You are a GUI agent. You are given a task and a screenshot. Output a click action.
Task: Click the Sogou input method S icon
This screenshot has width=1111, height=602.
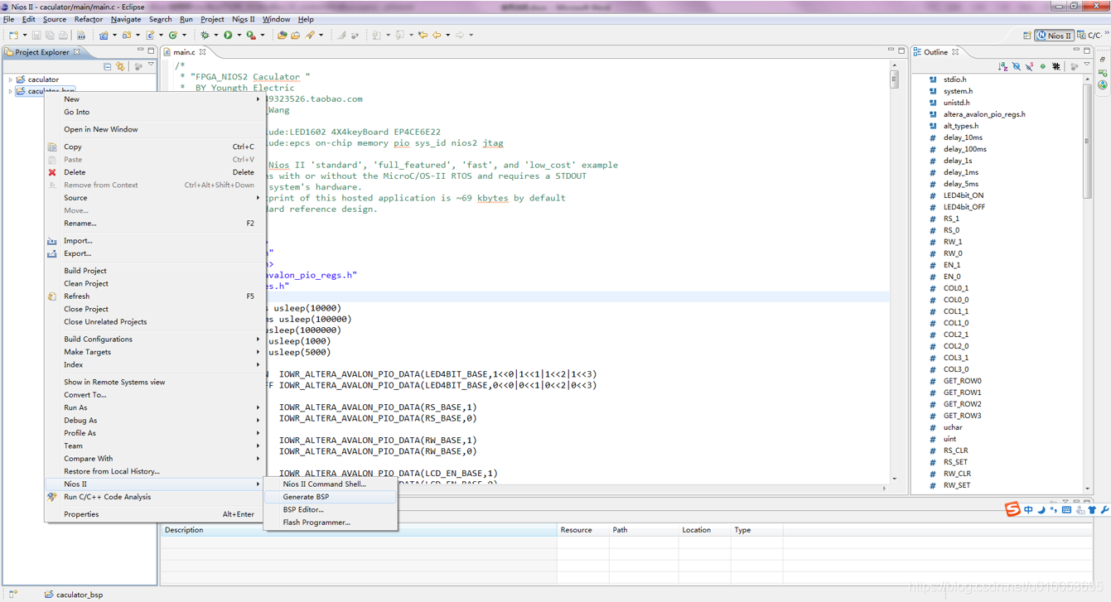coord(1012,509)
